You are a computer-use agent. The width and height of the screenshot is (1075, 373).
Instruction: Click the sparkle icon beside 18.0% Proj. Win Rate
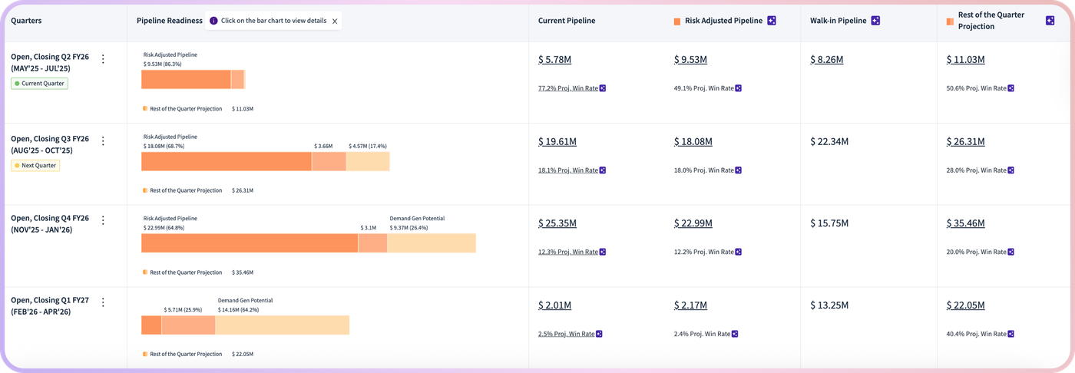(738, 170)
